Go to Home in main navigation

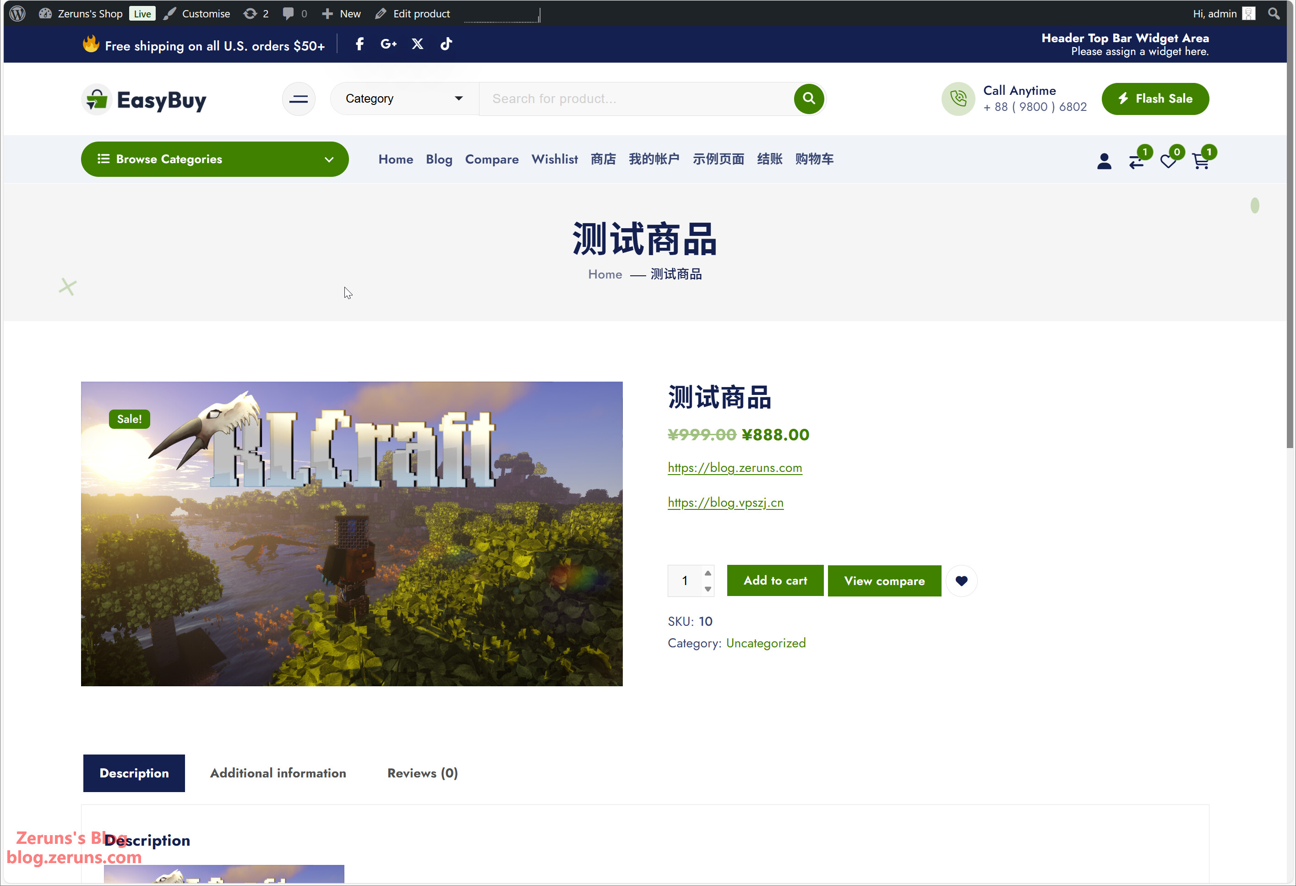pos(395,159)
